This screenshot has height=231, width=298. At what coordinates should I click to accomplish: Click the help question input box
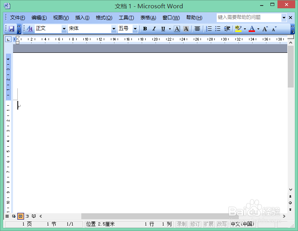tap(249, 17)
